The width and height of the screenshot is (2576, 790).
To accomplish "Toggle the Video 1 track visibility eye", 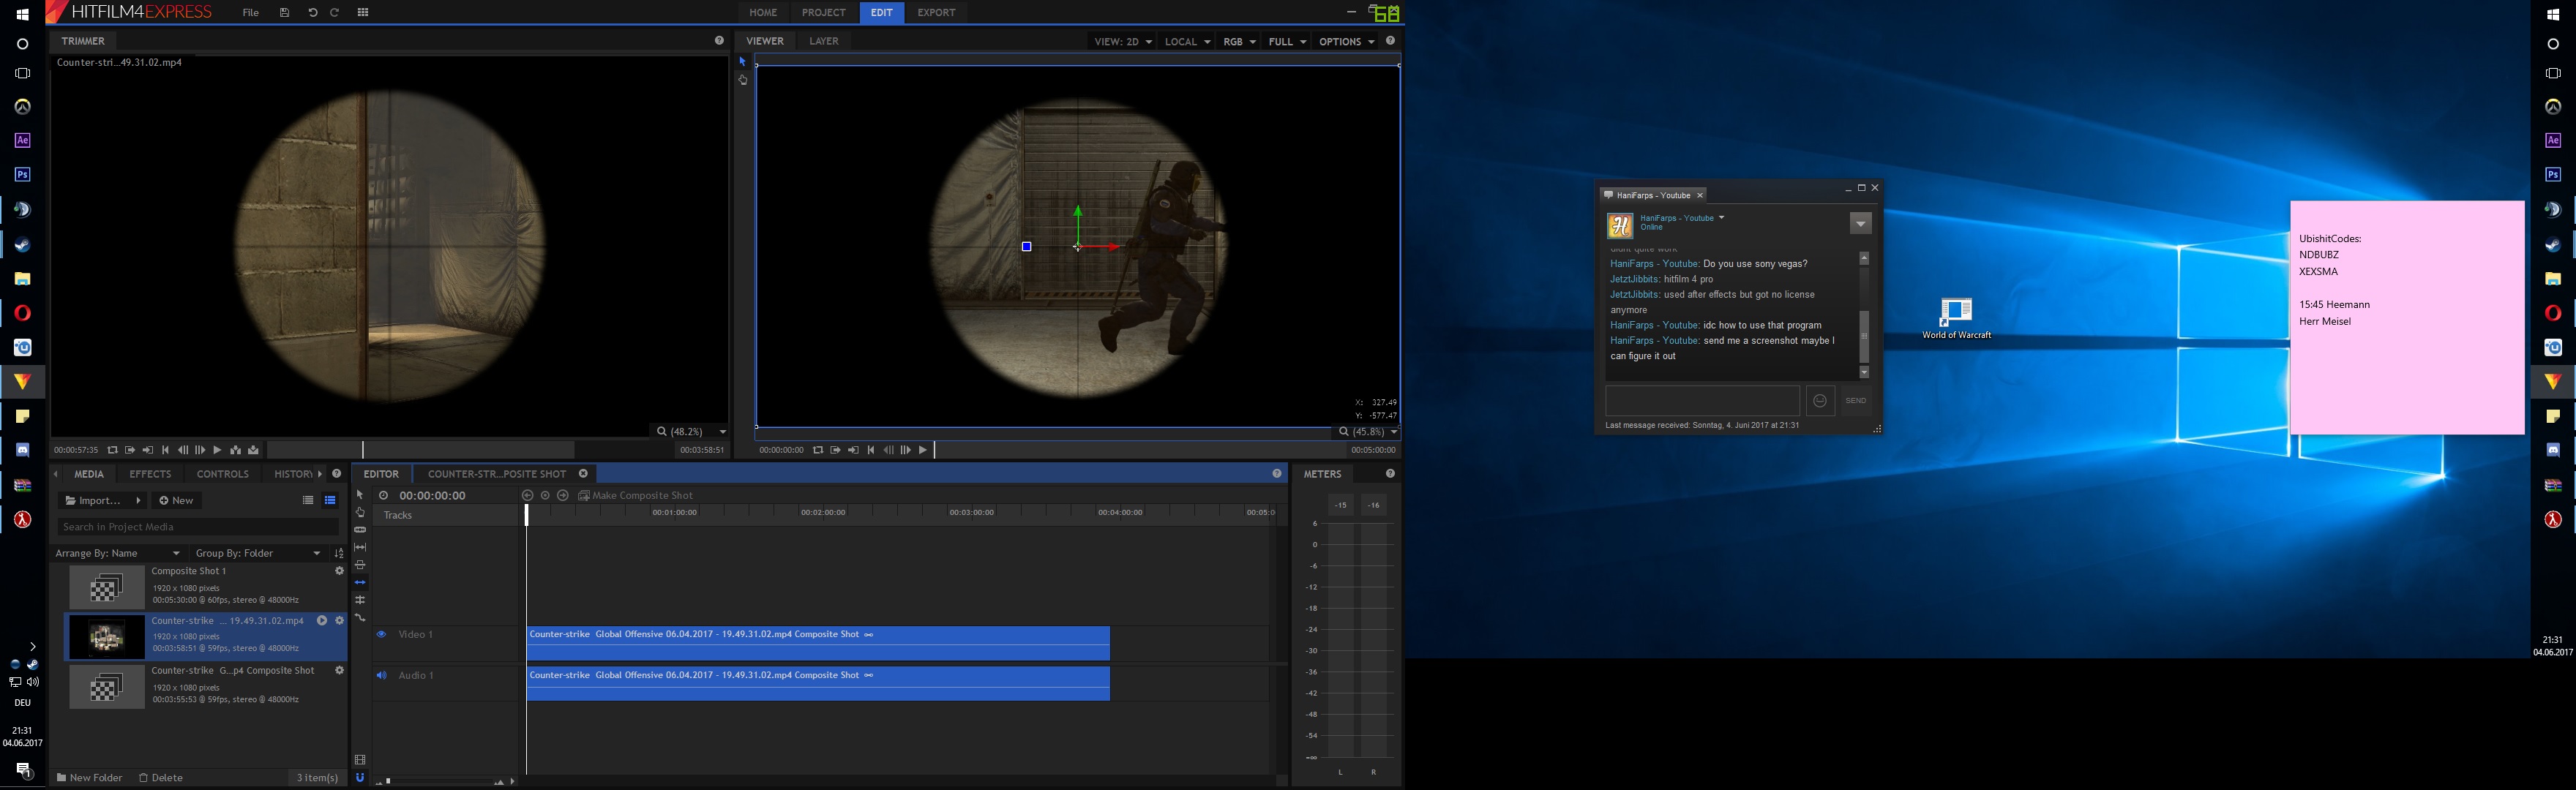I will coord(381,634).
